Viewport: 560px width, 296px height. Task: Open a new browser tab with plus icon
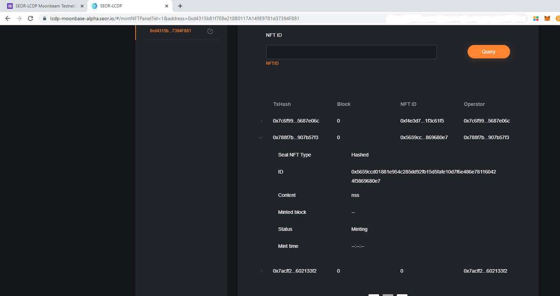[181, 6]
